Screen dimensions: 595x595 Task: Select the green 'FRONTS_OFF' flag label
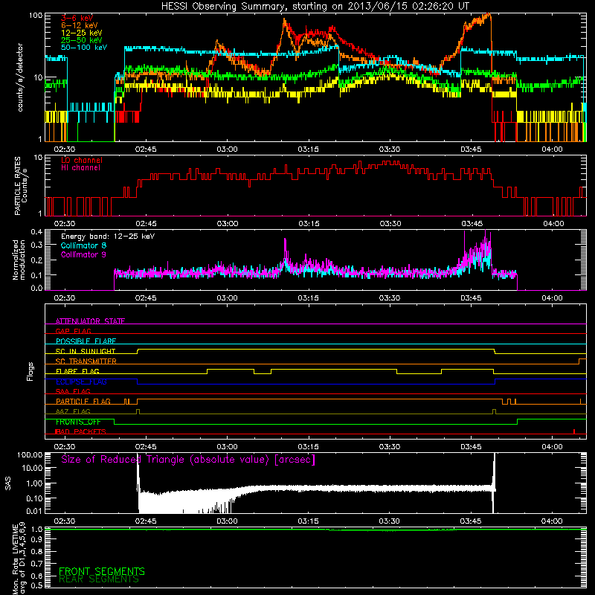click(x=78, y=422)
